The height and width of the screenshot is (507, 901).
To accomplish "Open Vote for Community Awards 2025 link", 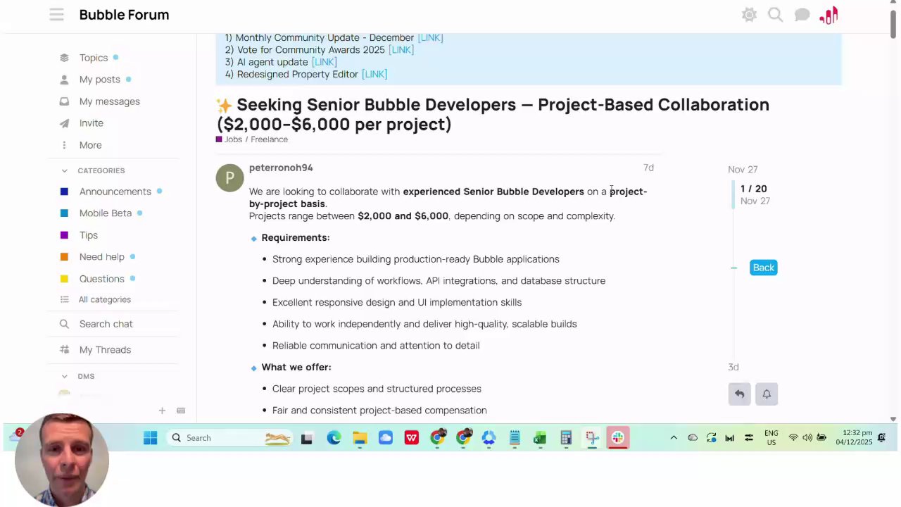I will (401, 50).
